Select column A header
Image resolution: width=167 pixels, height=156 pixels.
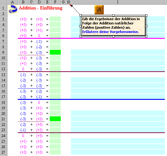[13, 2]
